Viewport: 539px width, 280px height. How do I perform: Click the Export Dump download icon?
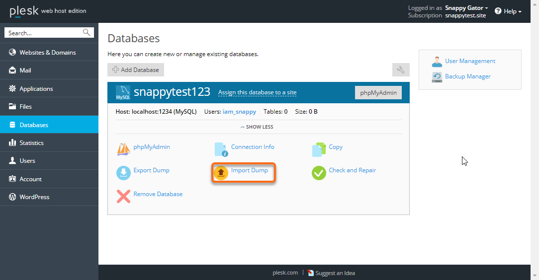(123, 173)
